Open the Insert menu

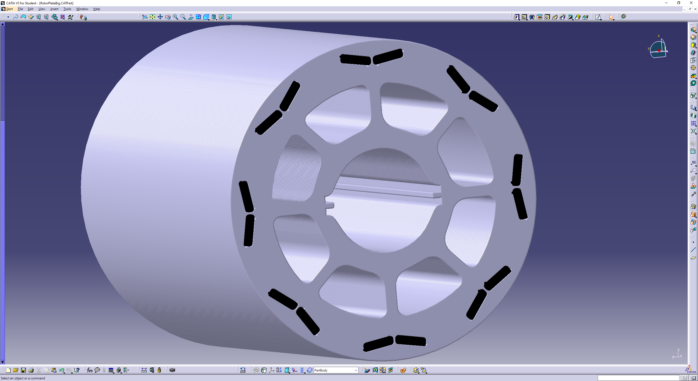pyautogui.click(x=54, y=9)
